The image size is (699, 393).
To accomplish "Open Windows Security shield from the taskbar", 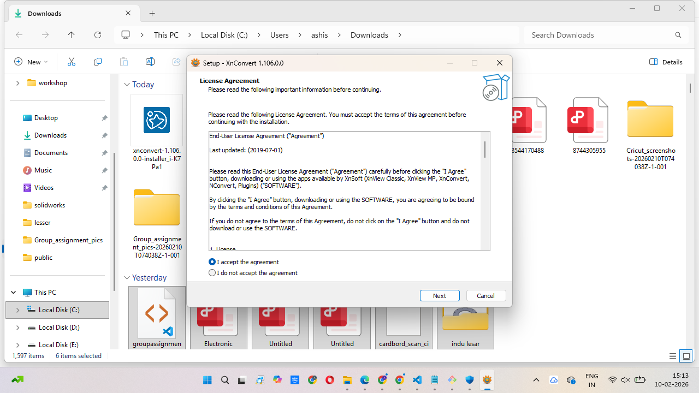I will [x=470, y=380].
